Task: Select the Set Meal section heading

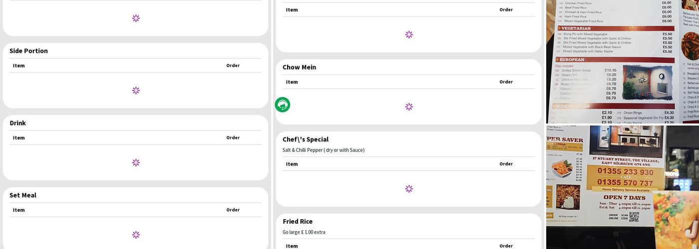Action: point(23,195)
